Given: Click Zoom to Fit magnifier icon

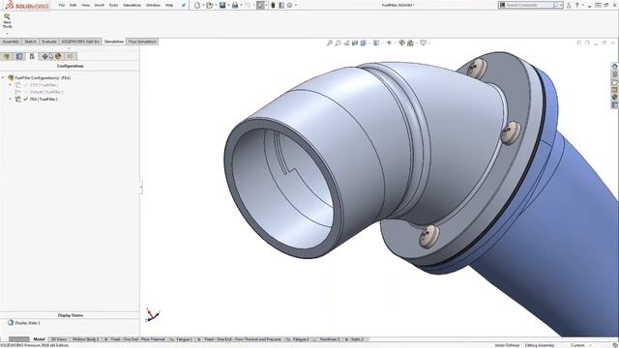Looking at the screenshot, I should [x=330, y=43].
